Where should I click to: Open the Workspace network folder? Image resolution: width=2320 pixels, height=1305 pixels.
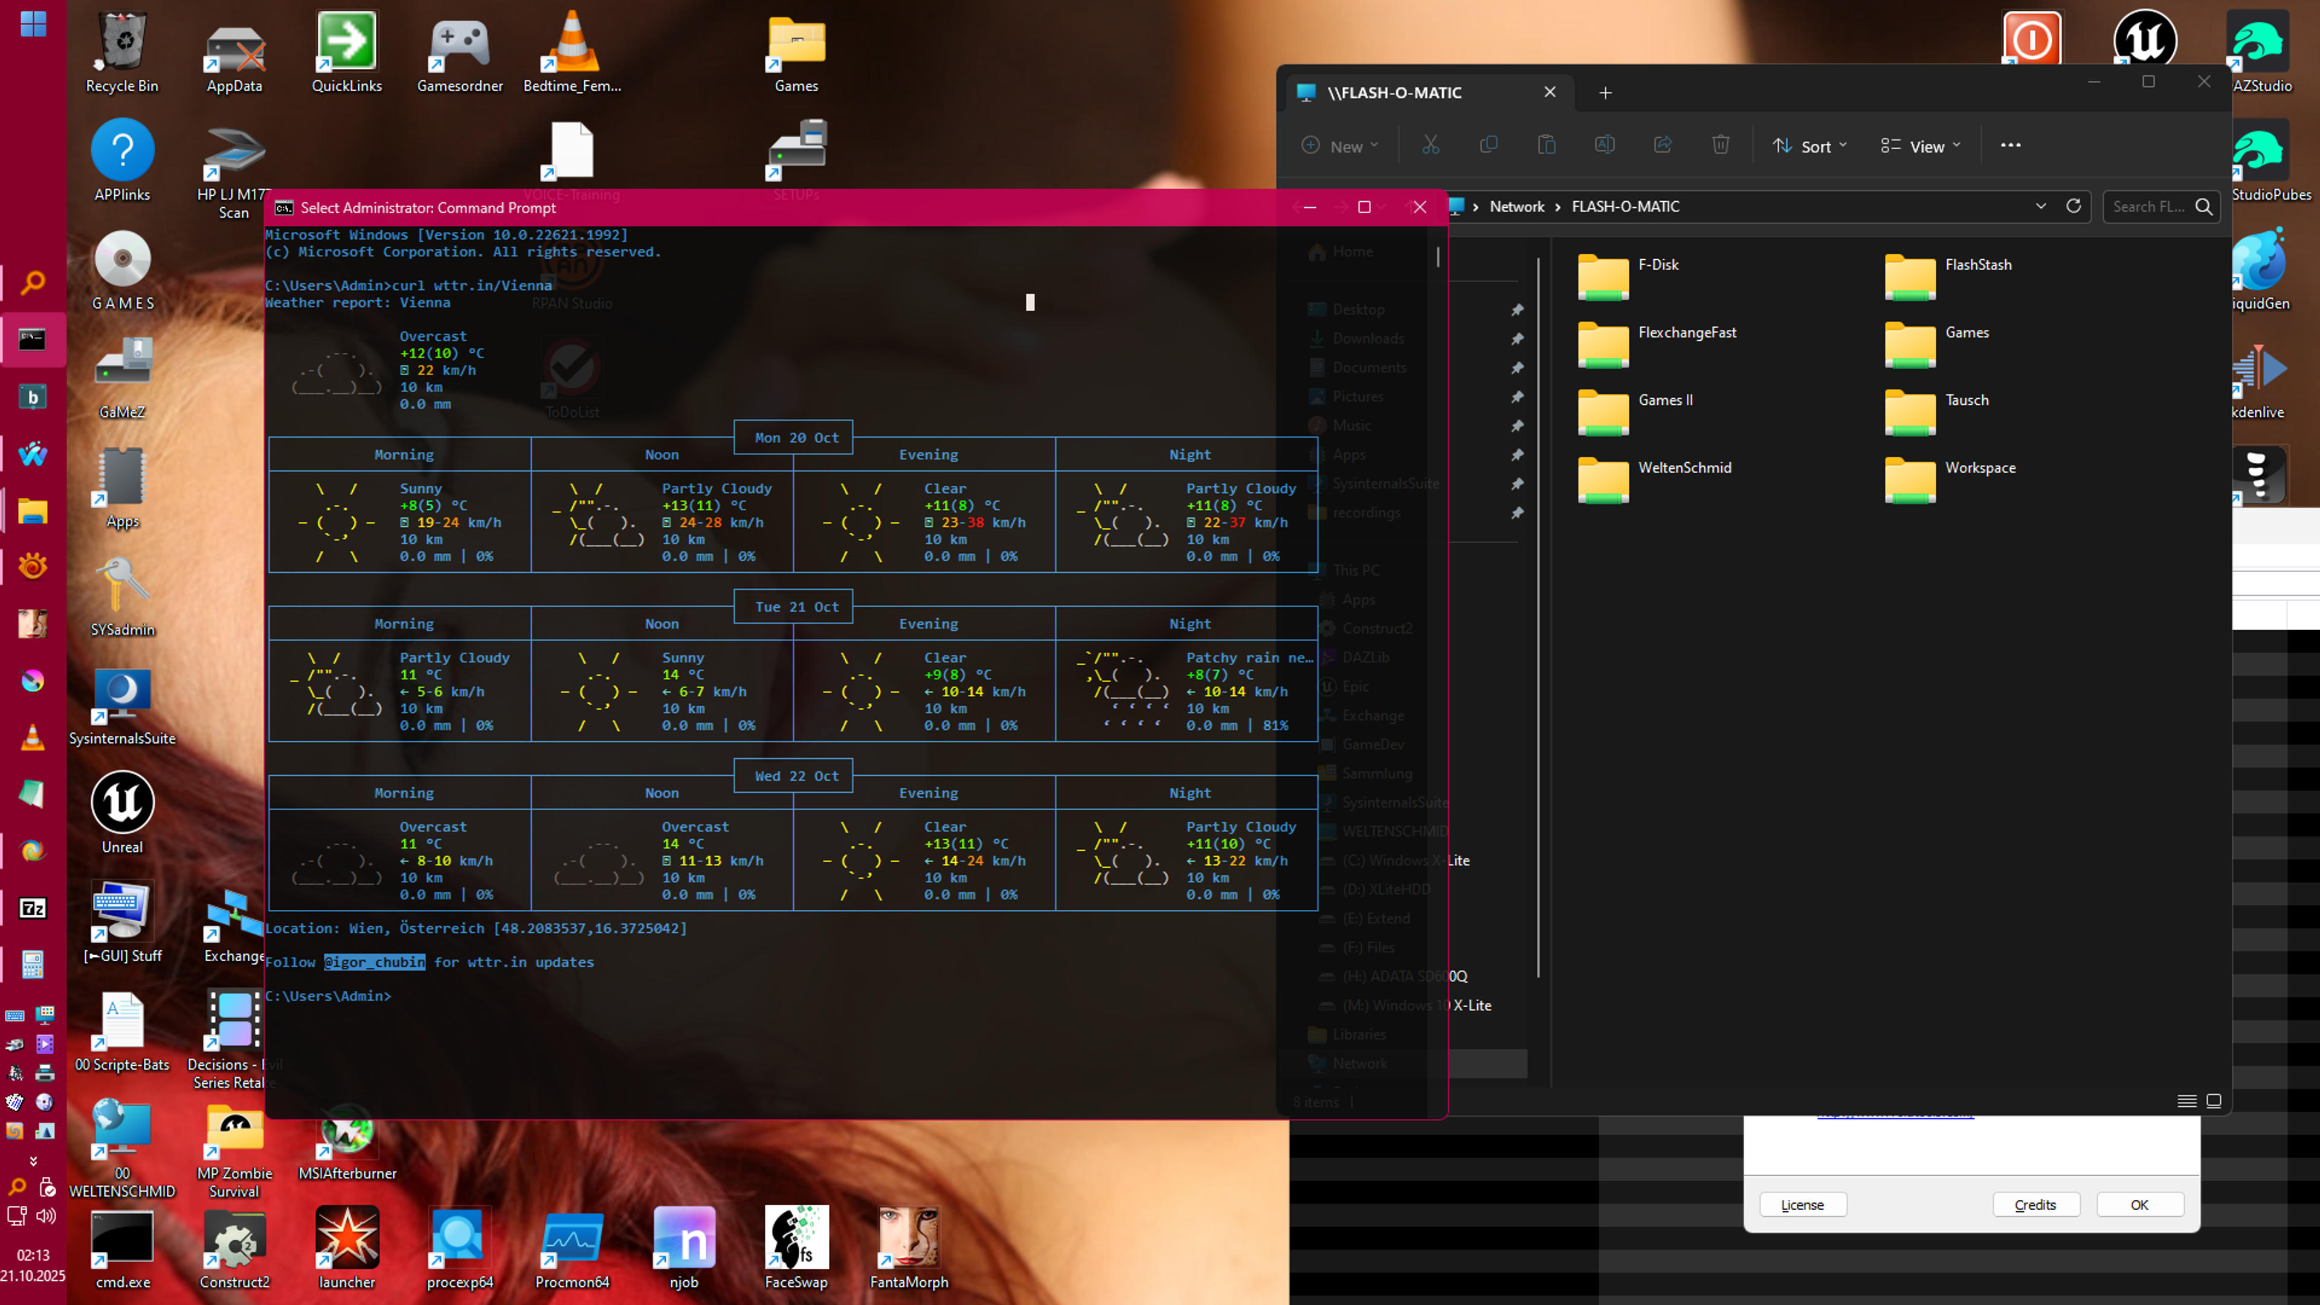click(x=1950, y=479)
